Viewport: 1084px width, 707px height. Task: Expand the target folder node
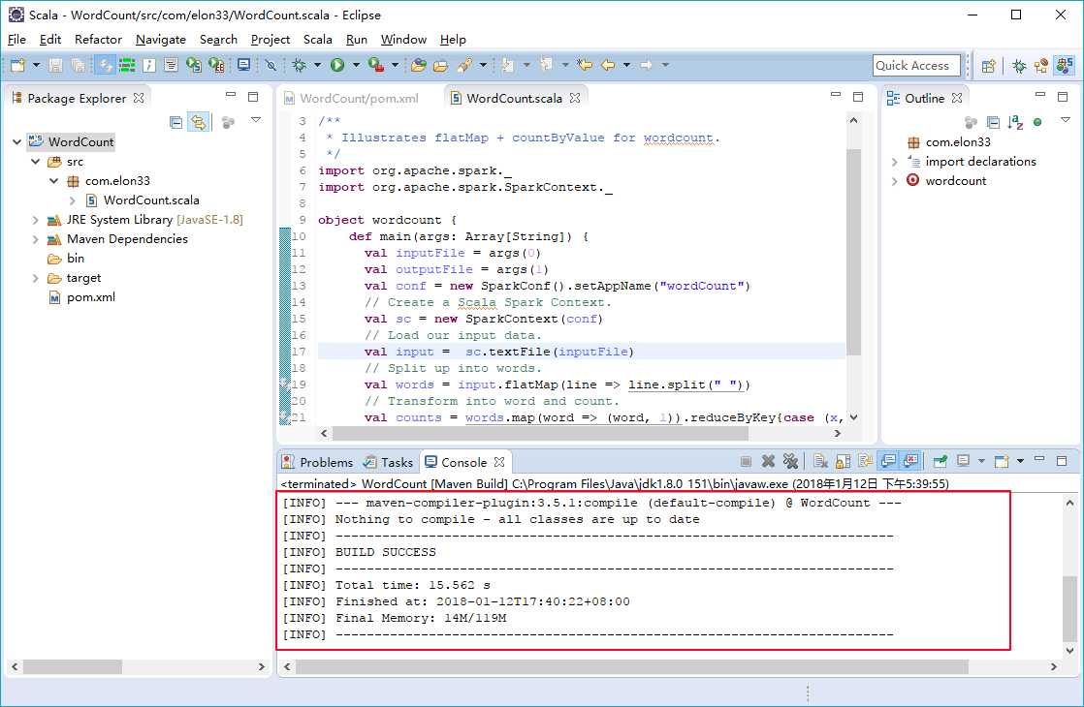pos(35,278)
